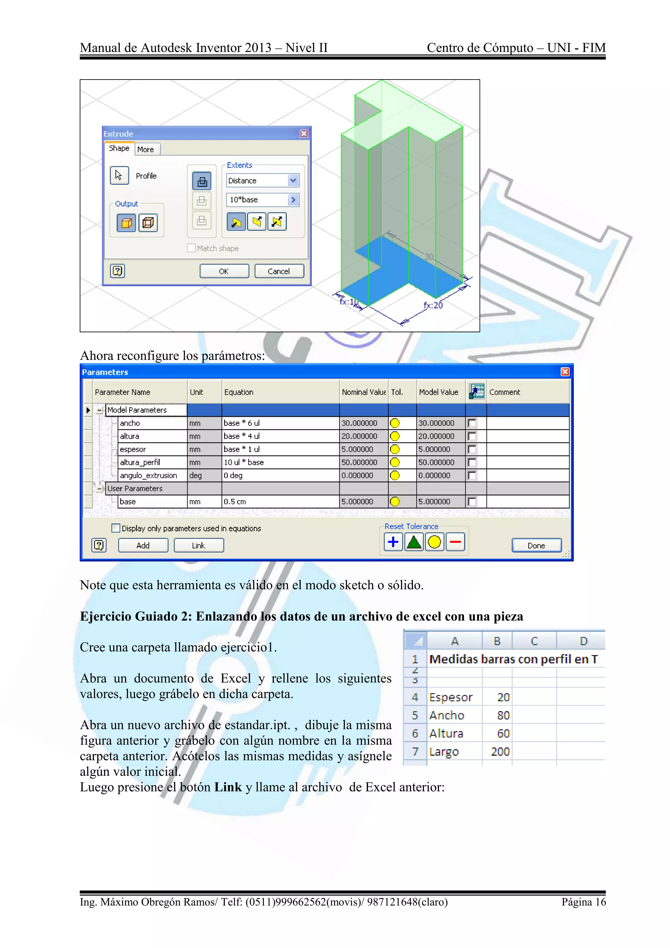
Task: Click tolerance circle in angulo_extrusion row
Action: 395,475
